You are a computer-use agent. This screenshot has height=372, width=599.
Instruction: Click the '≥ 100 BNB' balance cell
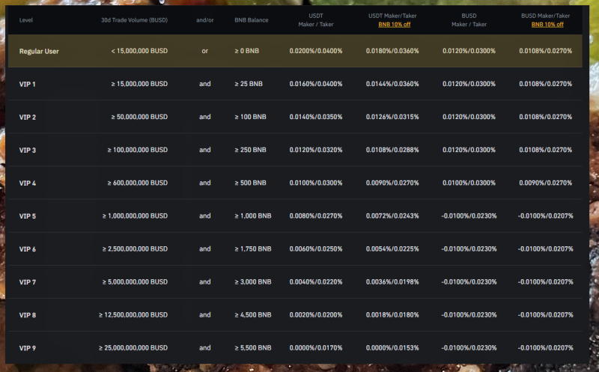point(250,117)
